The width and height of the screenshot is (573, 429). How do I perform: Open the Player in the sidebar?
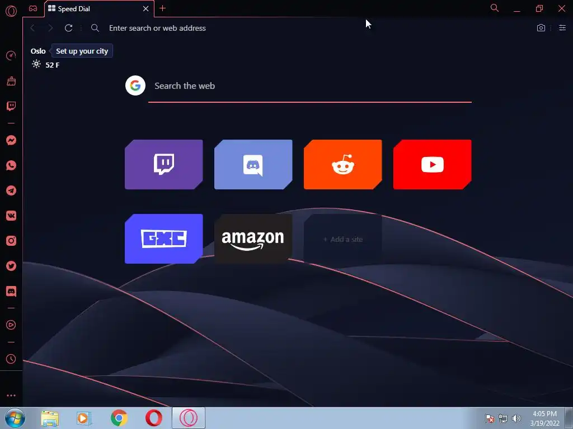(11, 325)
